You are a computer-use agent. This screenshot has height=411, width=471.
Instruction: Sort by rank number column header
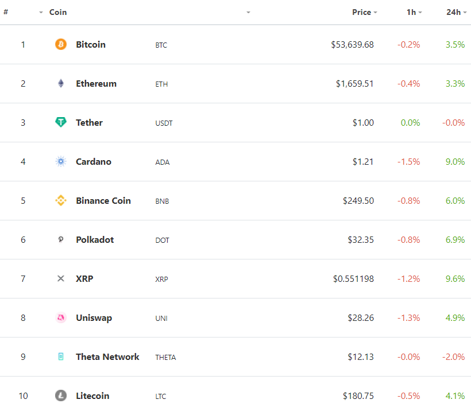tap(6, 12)
